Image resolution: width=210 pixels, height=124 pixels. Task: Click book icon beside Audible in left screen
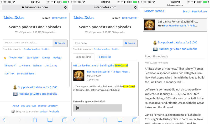click(15, 94)
